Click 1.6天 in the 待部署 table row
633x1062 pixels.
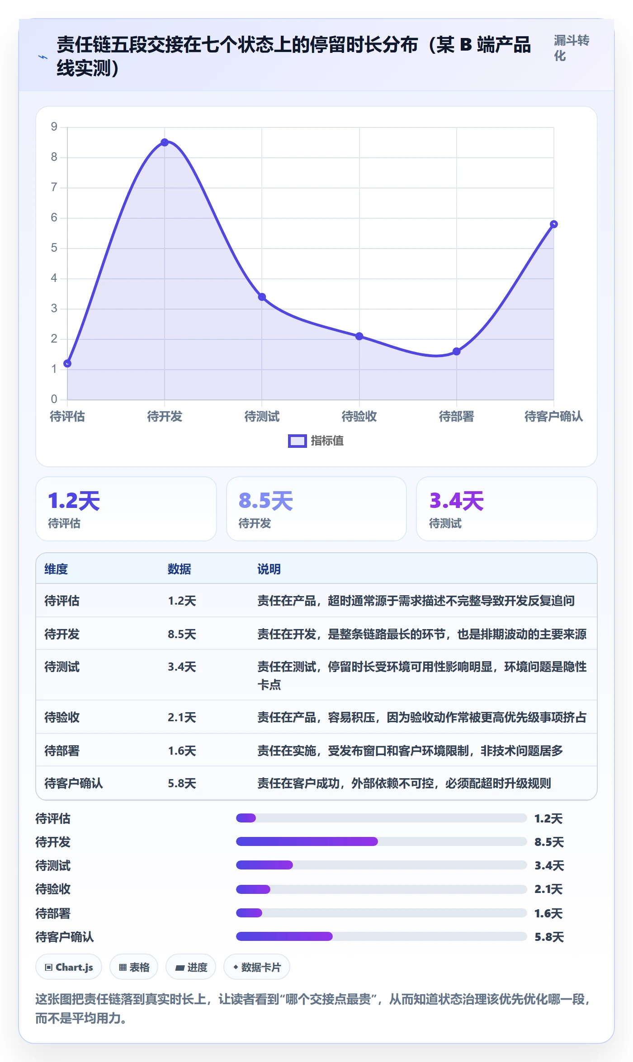182,751
